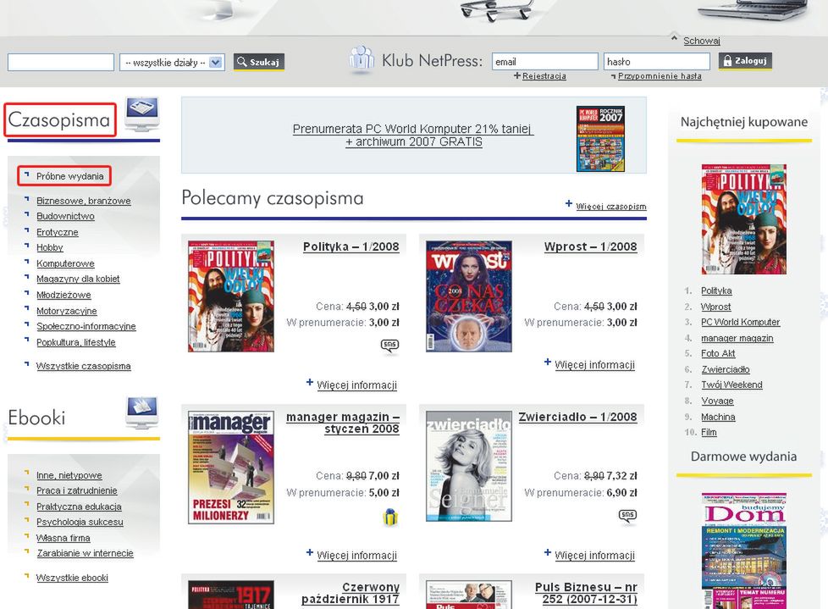Viewport: 828px width, 609px height.
Task: Open Więcej czasopism link
Action: coord(611,206)
